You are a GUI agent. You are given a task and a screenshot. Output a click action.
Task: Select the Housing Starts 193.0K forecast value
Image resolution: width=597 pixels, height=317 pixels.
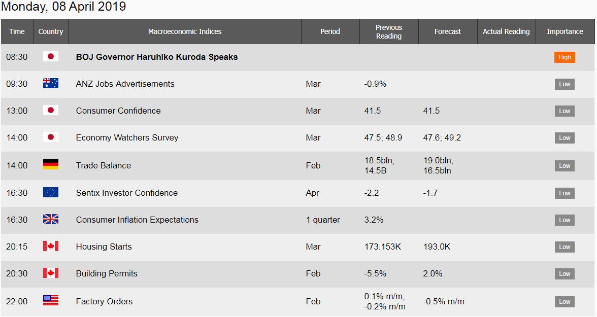pos(437,246)
